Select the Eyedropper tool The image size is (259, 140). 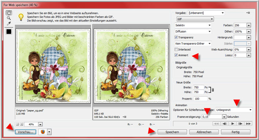point(9,23)
